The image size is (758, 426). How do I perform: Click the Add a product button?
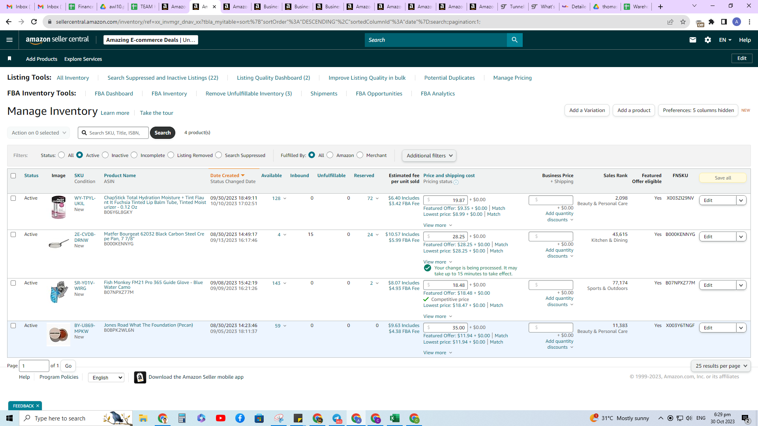[634, 110]
